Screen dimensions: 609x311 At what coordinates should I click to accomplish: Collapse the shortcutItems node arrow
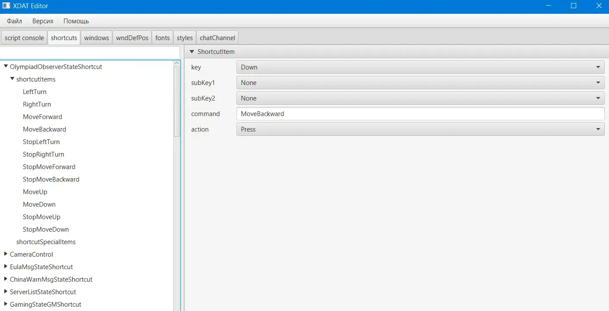pos(12,79)
